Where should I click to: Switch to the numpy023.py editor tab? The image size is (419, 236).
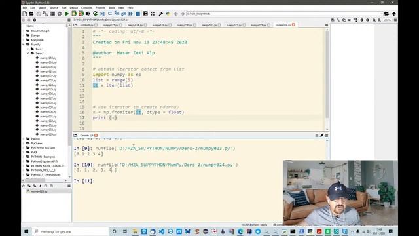(x=259, y=25)
